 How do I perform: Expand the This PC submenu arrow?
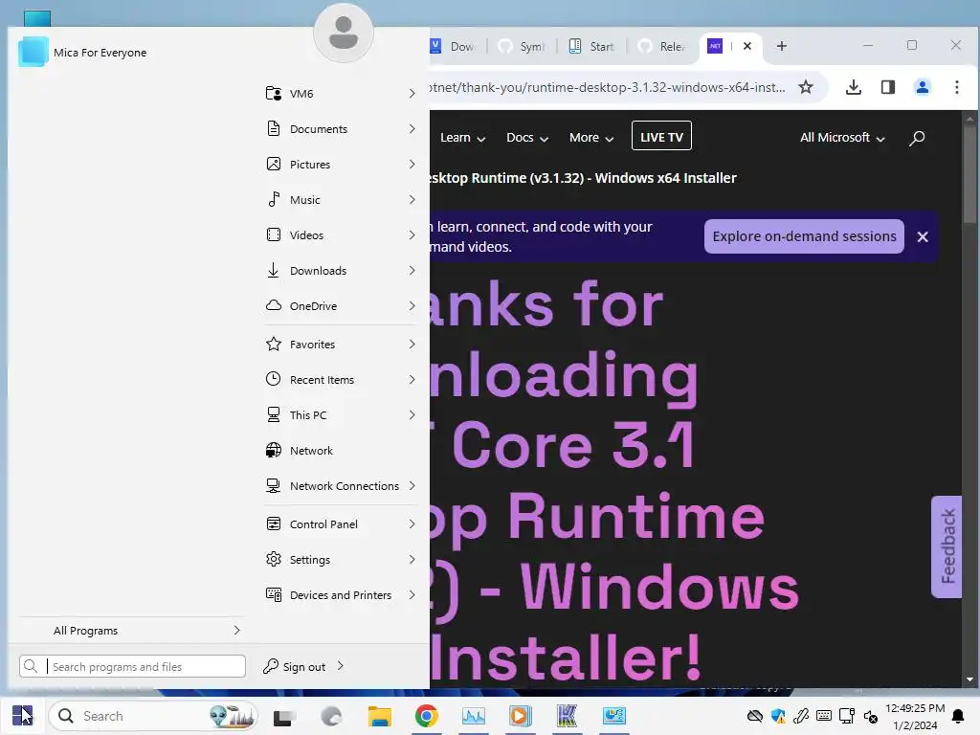pyautogui.click(x=412, y=415)
